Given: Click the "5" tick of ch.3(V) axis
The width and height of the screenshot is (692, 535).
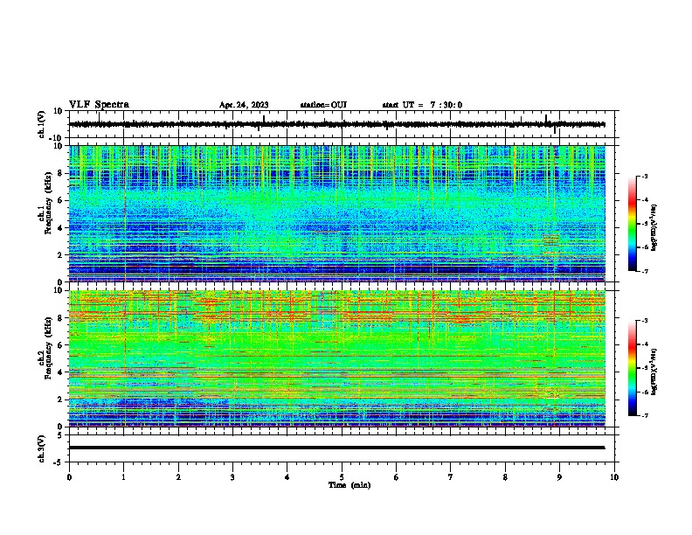Looking at the screenshot, I should [x=61, y=435].
